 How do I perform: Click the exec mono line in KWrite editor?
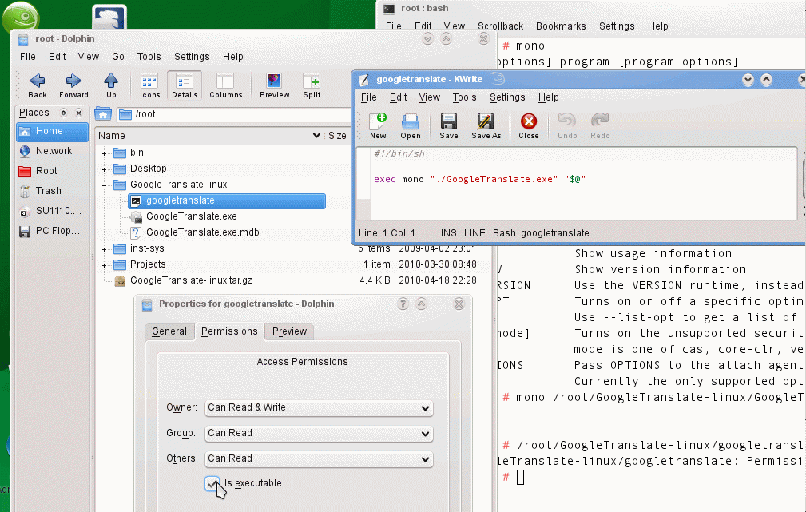click(479, 179)
